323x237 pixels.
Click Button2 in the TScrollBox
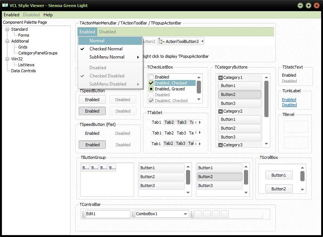point(279,189)
